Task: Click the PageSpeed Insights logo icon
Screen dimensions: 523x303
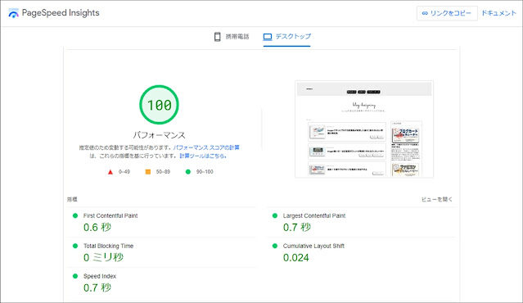Action: pos(13,13)
